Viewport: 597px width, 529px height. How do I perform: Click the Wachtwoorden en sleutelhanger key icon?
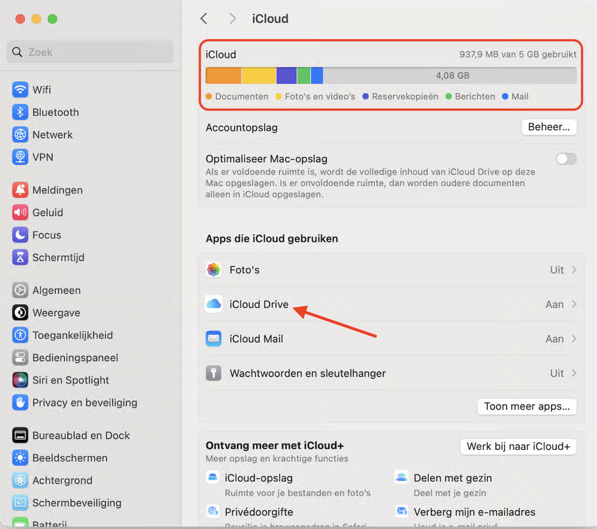click(213, 373)
